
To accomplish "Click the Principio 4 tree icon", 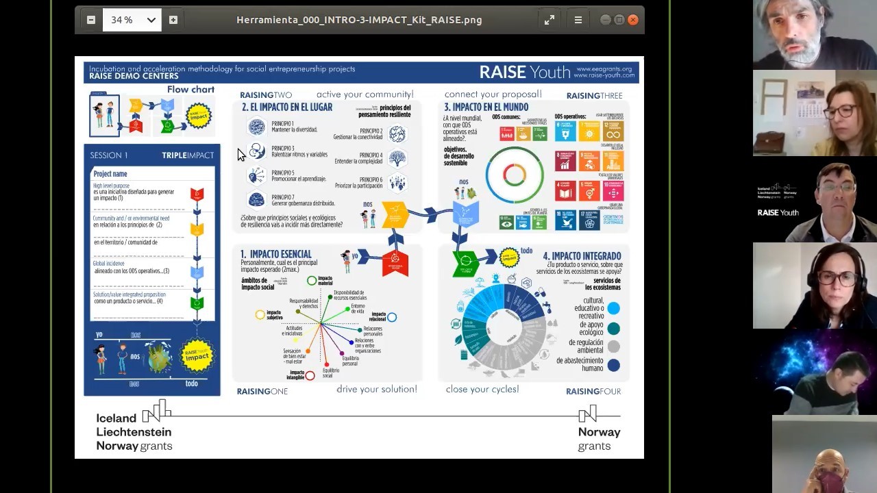I will 397,158.
